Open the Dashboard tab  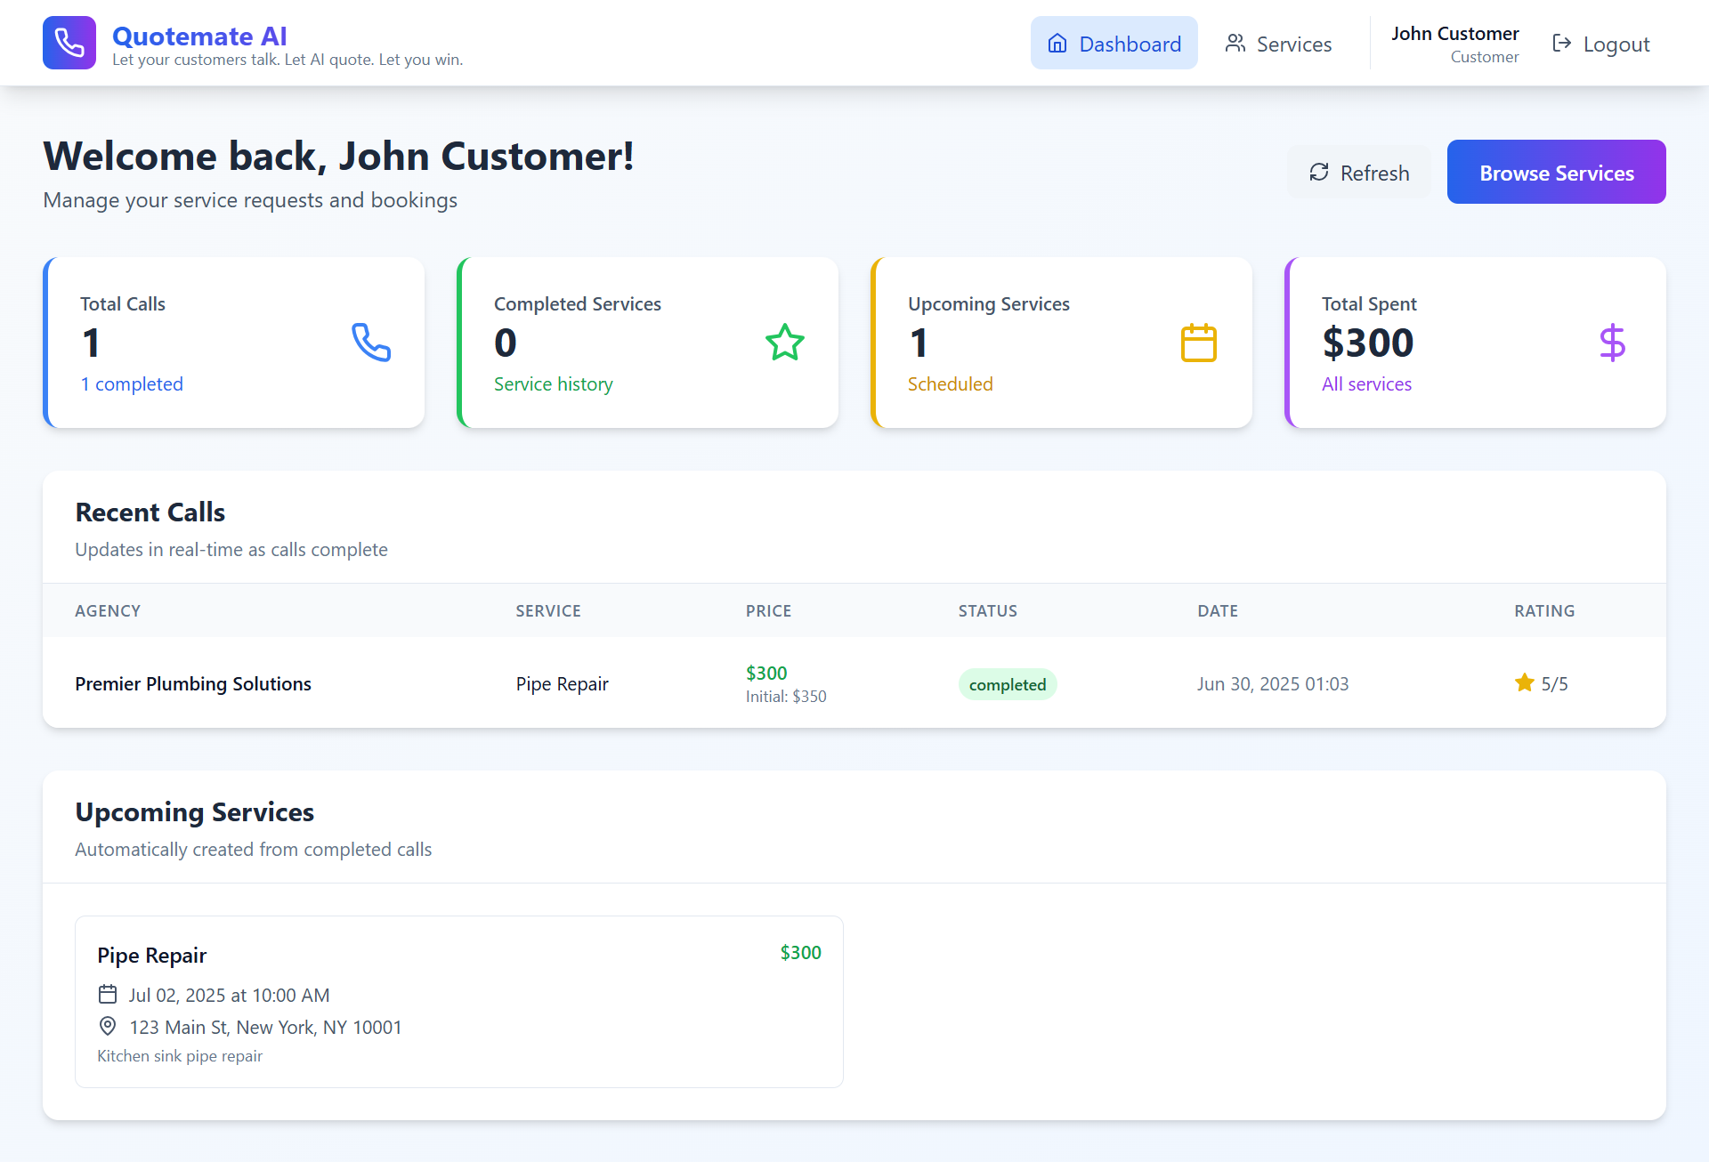[x=1114, y=44]
